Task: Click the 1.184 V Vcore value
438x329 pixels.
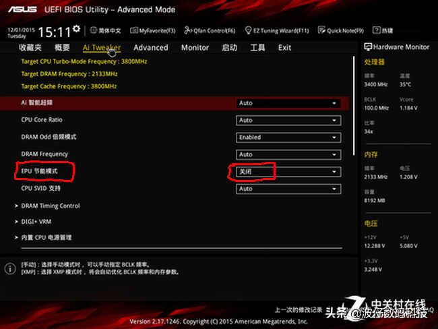Action: 408,108
